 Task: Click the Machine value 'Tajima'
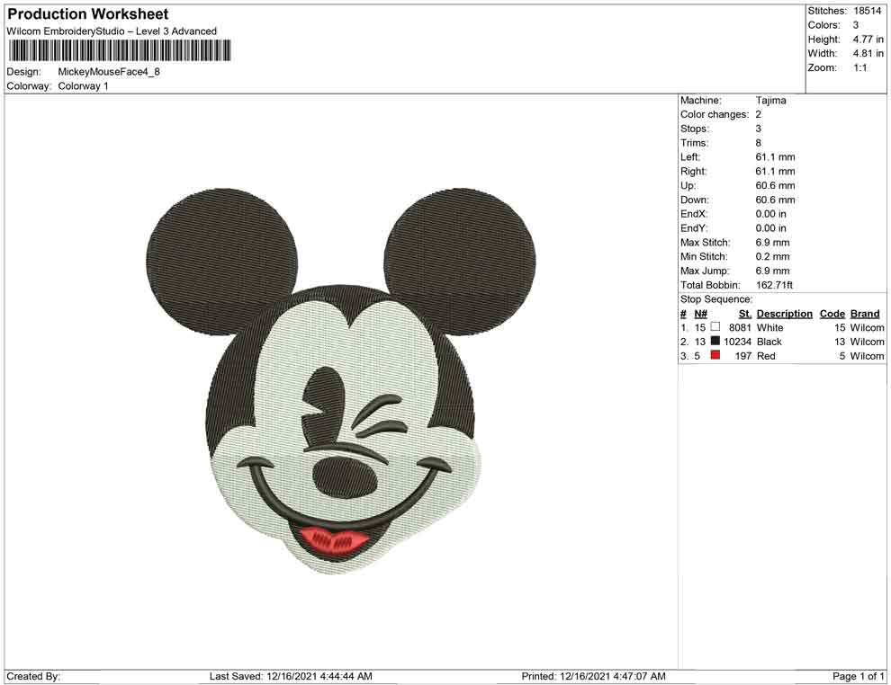(x=770, y=100)
